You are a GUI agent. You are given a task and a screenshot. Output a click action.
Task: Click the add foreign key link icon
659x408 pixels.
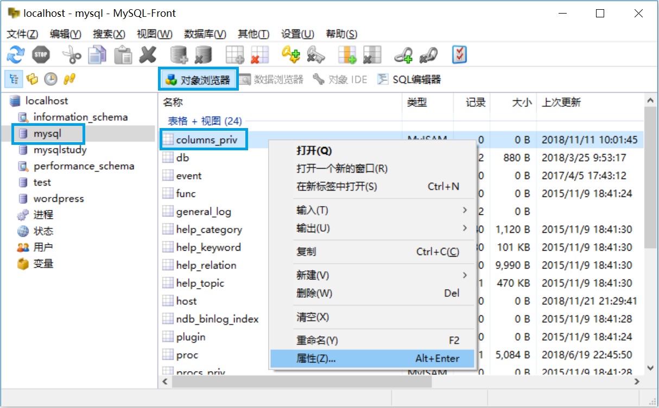point(403,54)
